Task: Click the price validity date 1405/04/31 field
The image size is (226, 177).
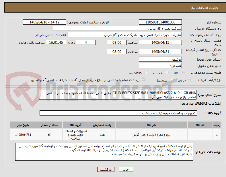Action: point(160,51)
